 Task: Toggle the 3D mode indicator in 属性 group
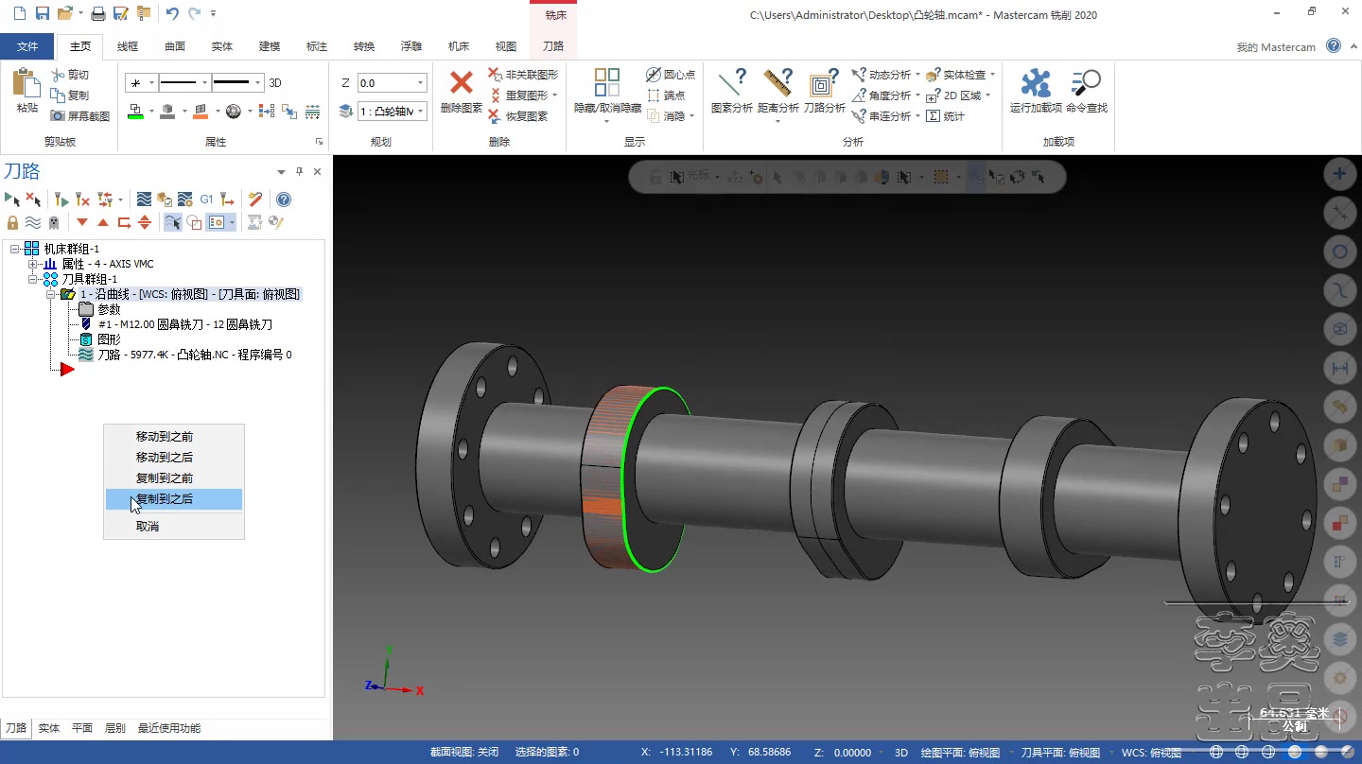point(275,83)
